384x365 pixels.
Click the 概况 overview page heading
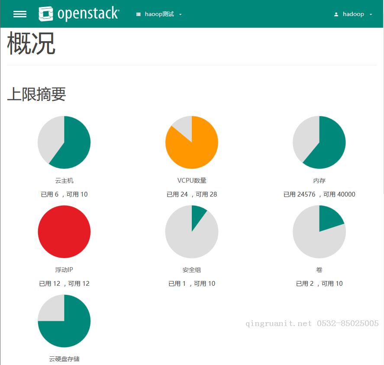point(31,44)
